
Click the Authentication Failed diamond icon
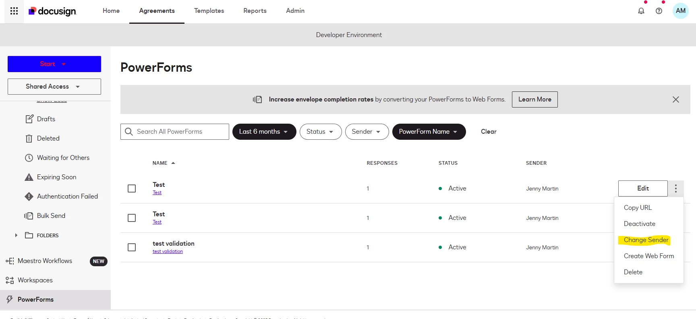click(29, 197)
